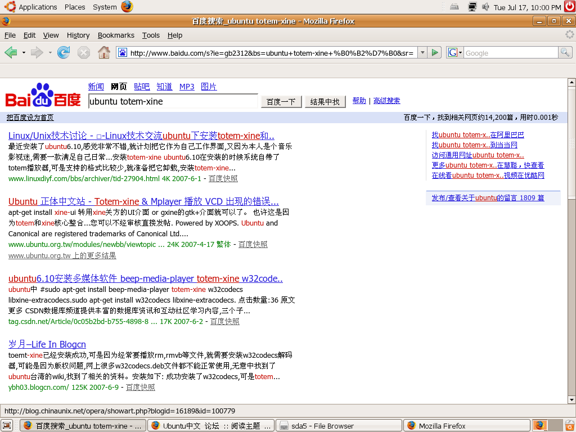Switch to Ubuntu中文 论坛 taskbar window
This screenshot has height=432, width=576.
coord(211,426)
